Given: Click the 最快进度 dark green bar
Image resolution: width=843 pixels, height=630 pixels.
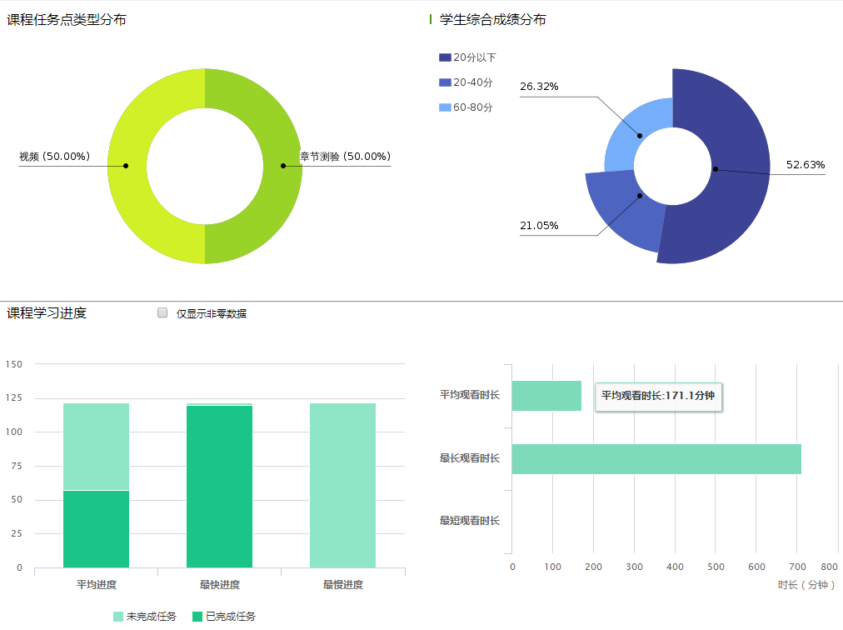Looking at the screenshot, I should [x=219, y=487].
